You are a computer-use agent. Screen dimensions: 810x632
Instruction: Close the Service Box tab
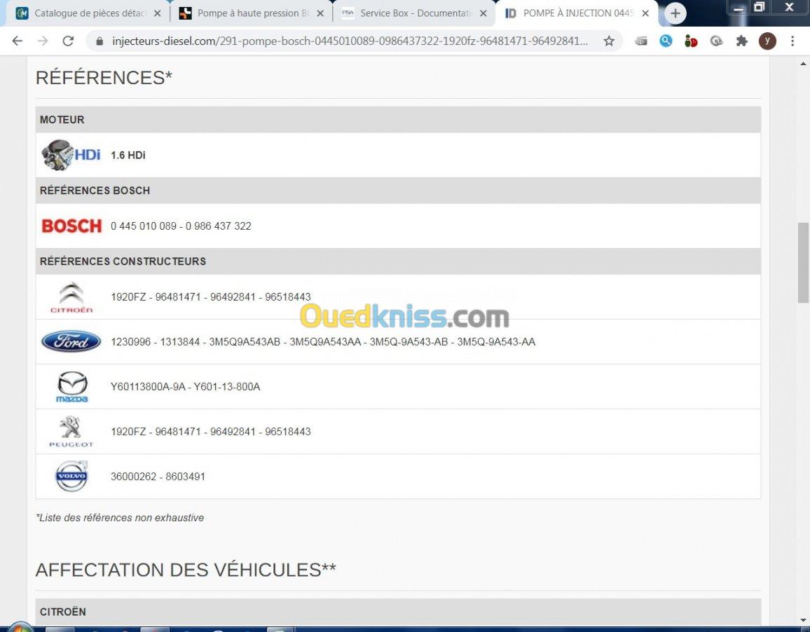coord(483,13)
